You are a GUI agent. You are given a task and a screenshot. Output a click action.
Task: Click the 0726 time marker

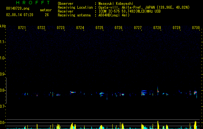118,28
